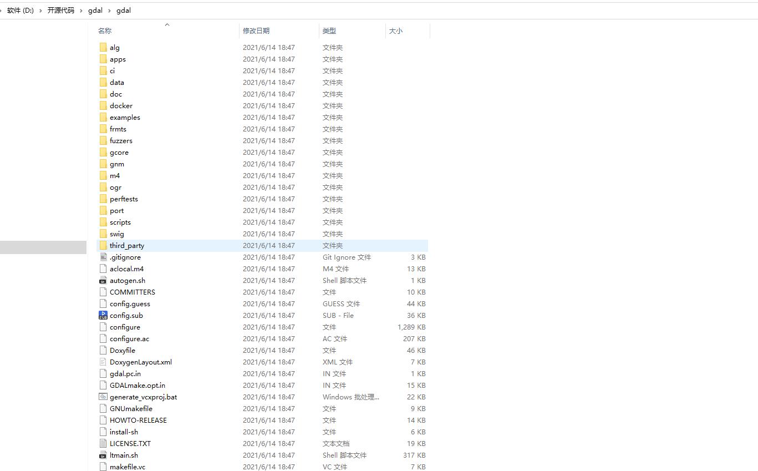The height and width of the screenshot is (471, 758).
Task: Select file name configure
Action: pos(125,327)
